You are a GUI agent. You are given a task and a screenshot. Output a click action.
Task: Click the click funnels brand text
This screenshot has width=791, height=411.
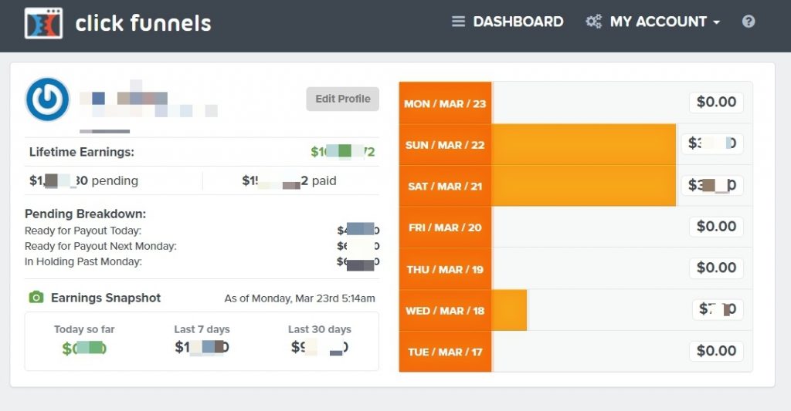[x=143, y=23]
